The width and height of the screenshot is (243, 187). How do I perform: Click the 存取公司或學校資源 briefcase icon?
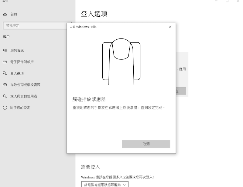(5, 85)
